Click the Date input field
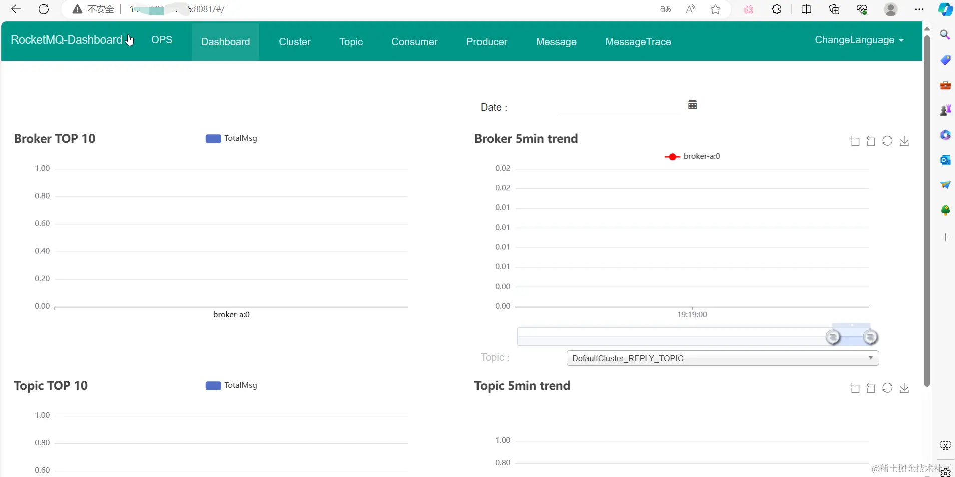Viewport: 955px width, 477px height. (x=619, y=106)
